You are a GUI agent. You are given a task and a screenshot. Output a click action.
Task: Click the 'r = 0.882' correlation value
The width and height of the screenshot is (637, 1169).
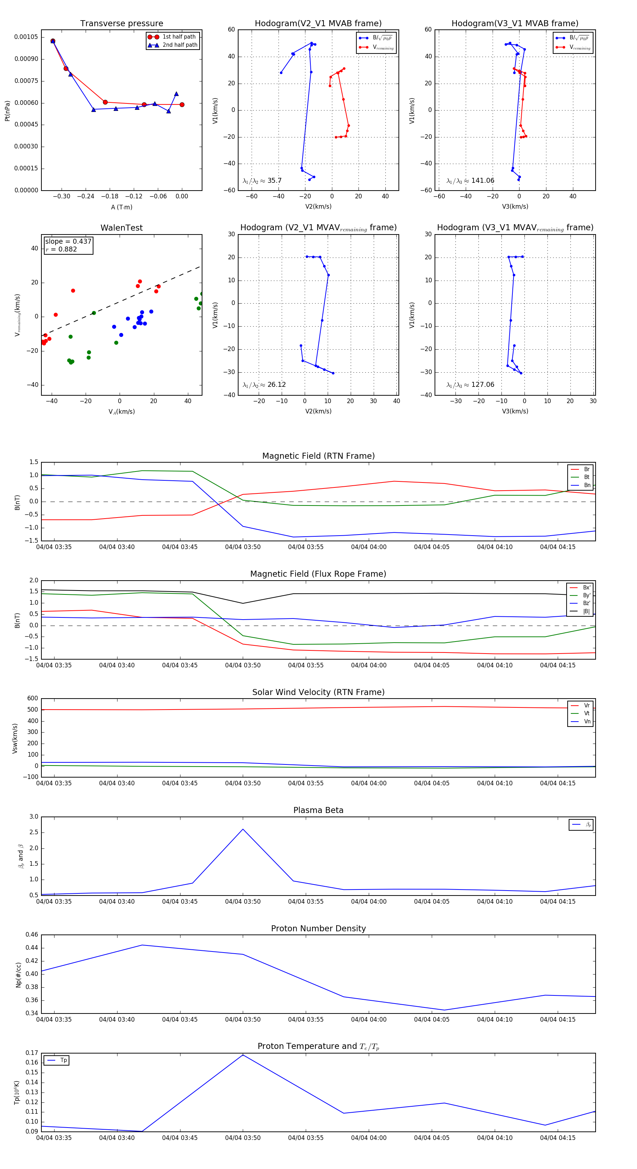point(61,249)
